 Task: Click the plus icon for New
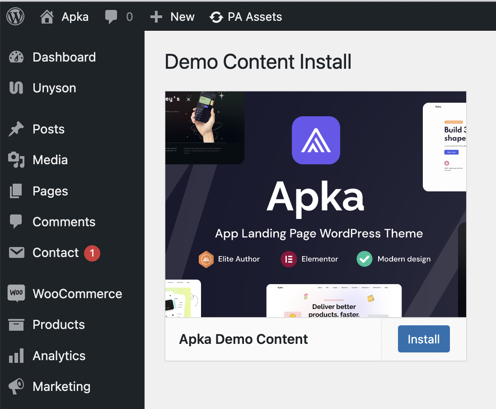point(156,17)
